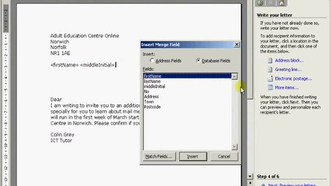This screenshot has height=186, width=331.
Task: Click the document scrollbar down arrow
Action: pos(250,176)
